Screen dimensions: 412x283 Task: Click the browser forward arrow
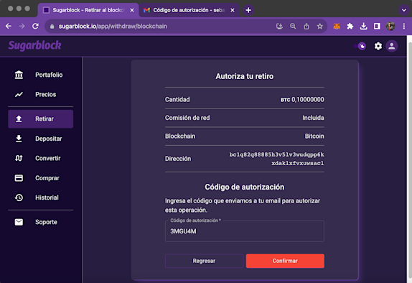tap(22, 26)
